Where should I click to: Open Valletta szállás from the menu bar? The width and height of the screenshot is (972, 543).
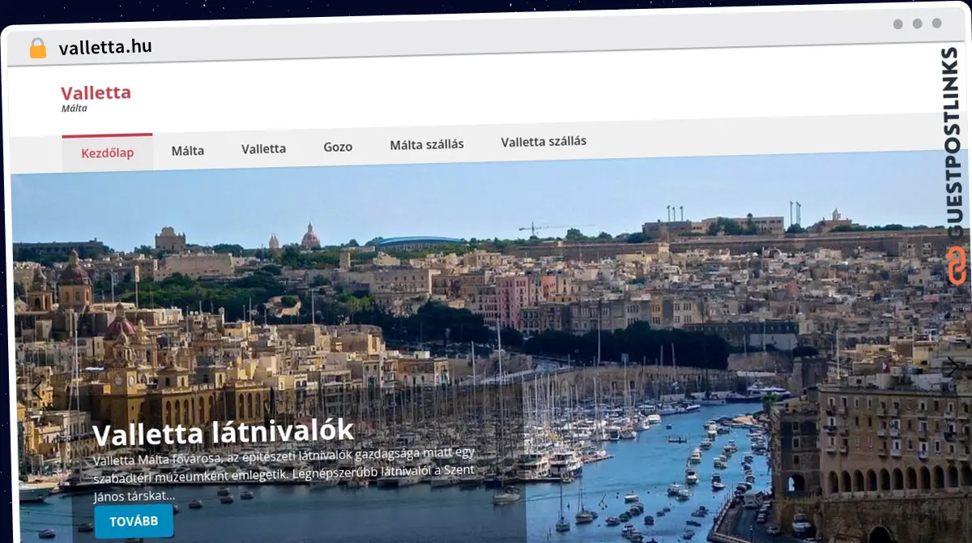click(x=544, y=141)
